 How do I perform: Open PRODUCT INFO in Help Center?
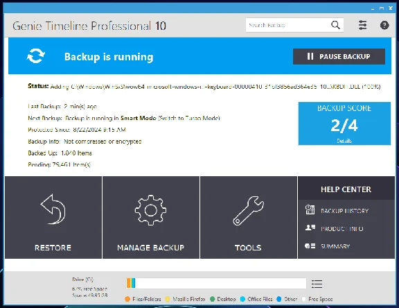(x=342, y=229)
